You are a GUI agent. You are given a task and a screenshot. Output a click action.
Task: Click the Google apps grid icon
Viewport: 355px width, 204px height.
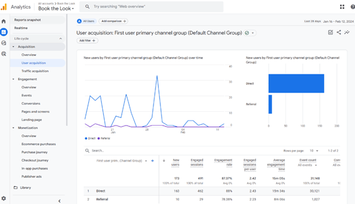tap(342, 7)
